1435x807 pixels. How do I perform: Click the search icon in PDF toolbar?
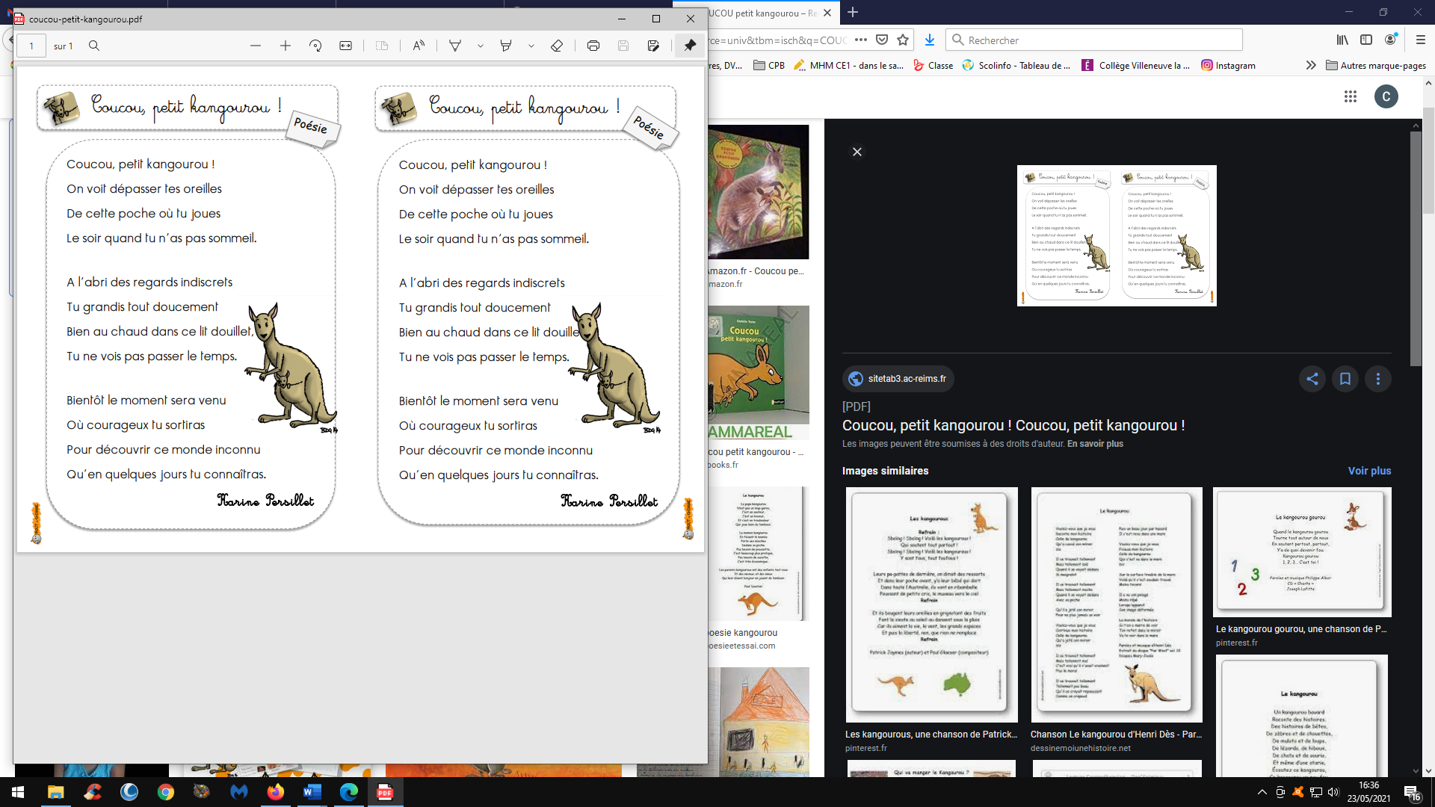point(94,46)
